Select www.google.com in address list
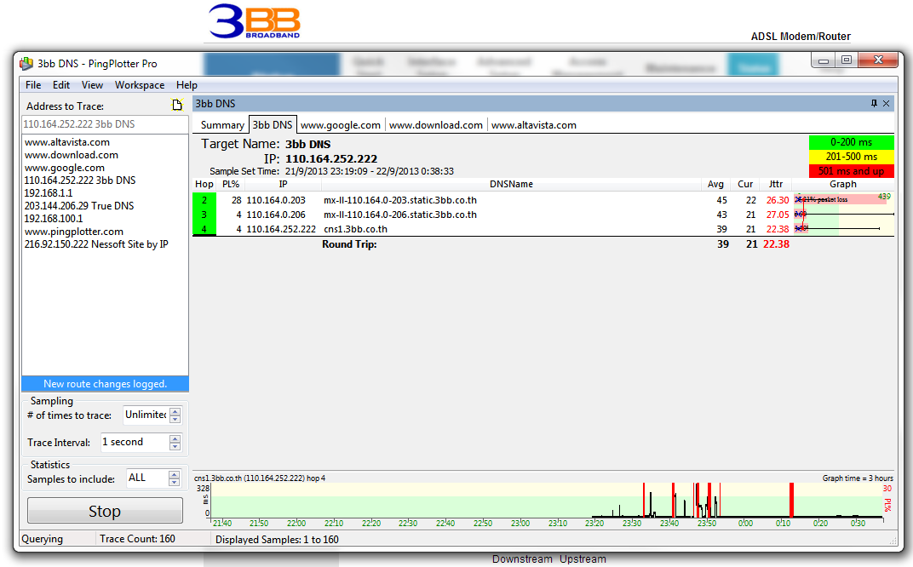This screenshot has height=567, width=913. [x=65, y=168]
